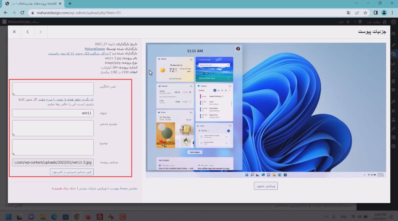
Task: Open the view attachment page link
Action: point(123,188)
